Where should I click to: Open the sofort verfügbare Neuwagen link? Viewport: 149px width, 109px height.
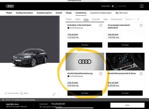click(x=25, y=100)
